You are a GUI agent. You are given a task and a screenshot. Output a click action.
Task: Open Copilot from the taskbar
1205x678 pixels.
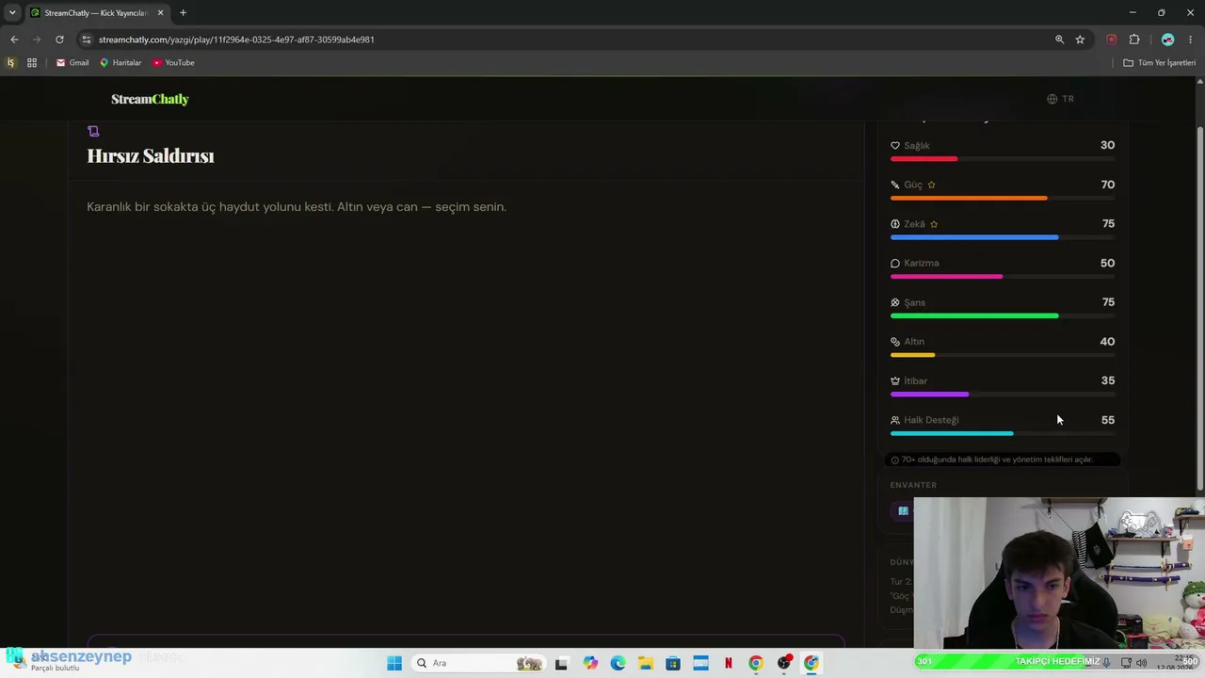coord(590,663)
